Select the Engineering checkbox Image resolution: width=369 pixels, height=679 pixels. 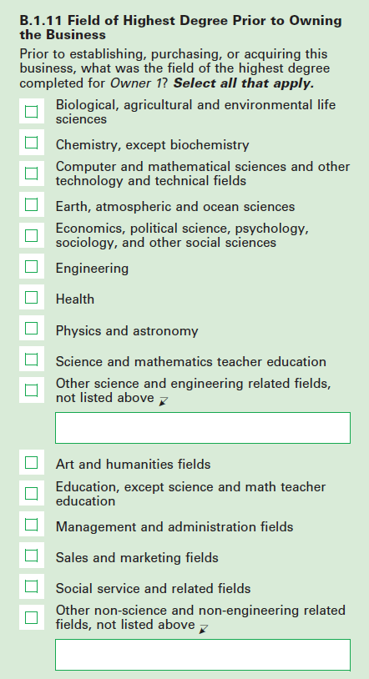(x=31, y=266)
